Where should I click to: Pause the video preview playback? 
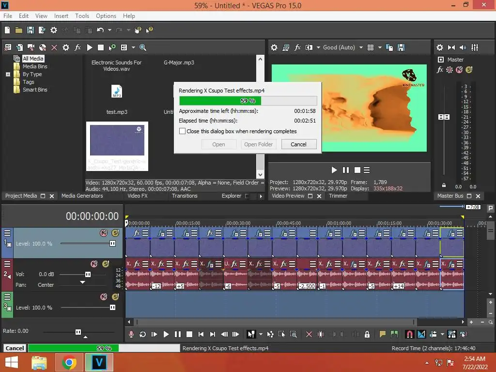346,170
